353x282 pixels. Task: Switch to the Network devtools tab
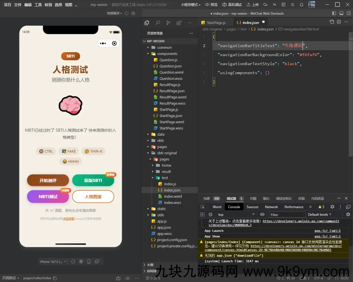click(x=271, y=207)
